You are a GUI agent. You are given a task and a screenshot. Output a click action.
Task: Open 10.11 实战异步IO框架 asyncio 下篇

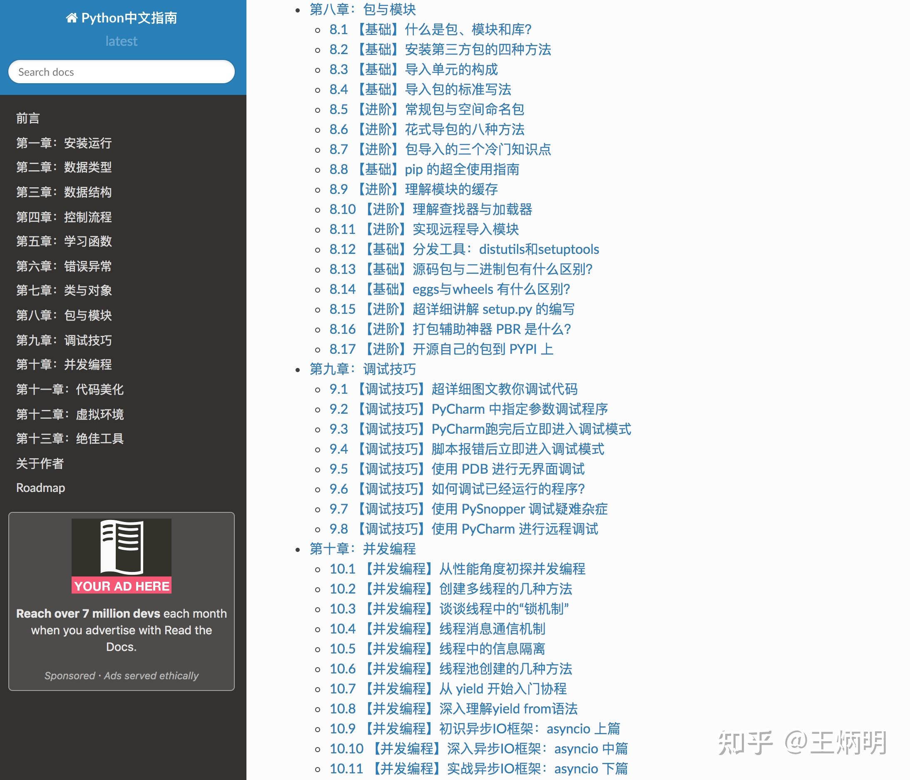click(479, 768)
